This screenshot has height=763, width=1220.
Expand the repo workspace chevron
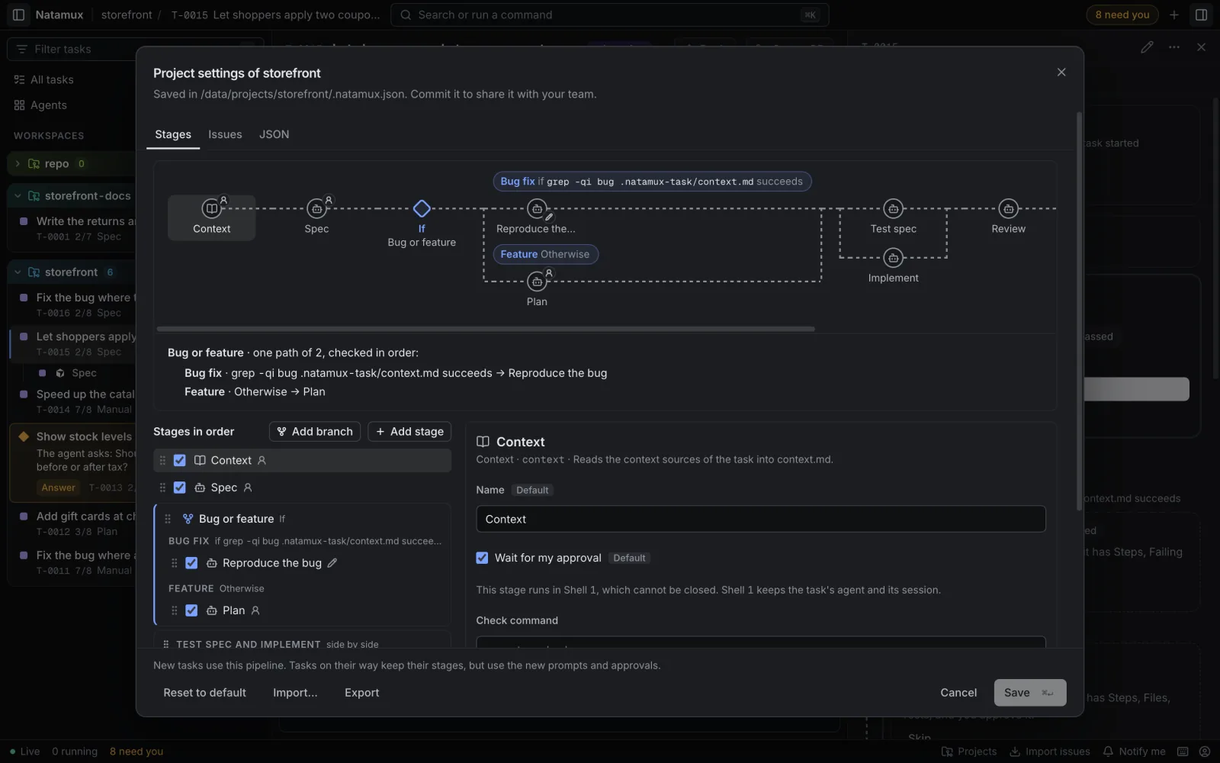[18, 163]
